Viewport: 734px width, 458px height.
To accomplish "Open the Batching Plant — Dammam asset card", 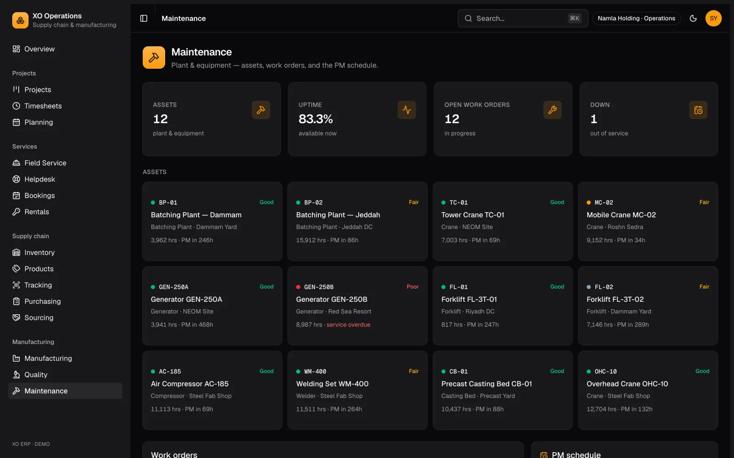I will [212, 222].
